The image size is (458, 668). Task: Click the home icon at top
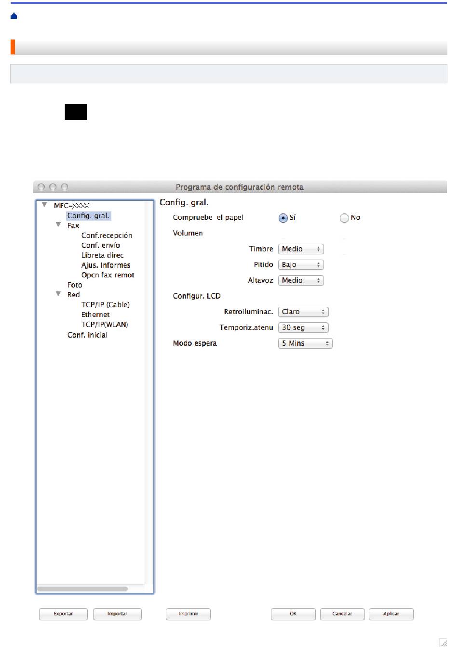tap(14, 16)
